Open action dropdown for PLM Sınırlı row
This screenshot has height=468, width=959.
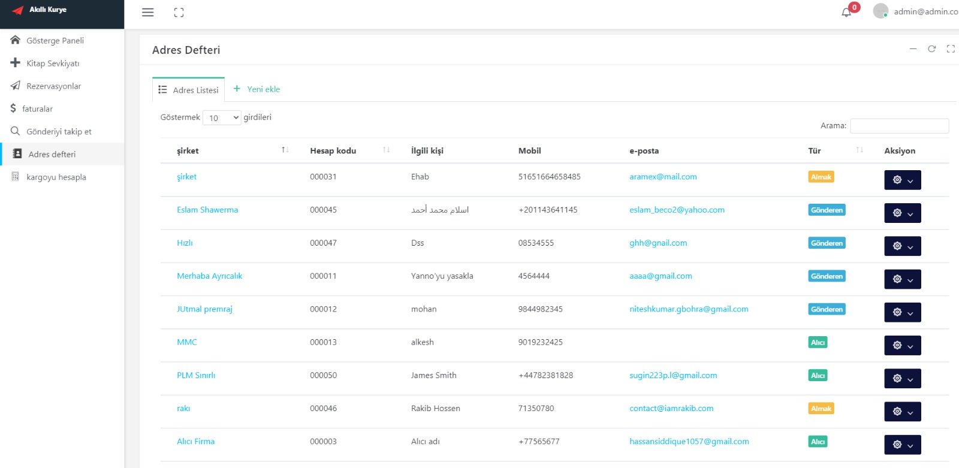tap(903, 378)
